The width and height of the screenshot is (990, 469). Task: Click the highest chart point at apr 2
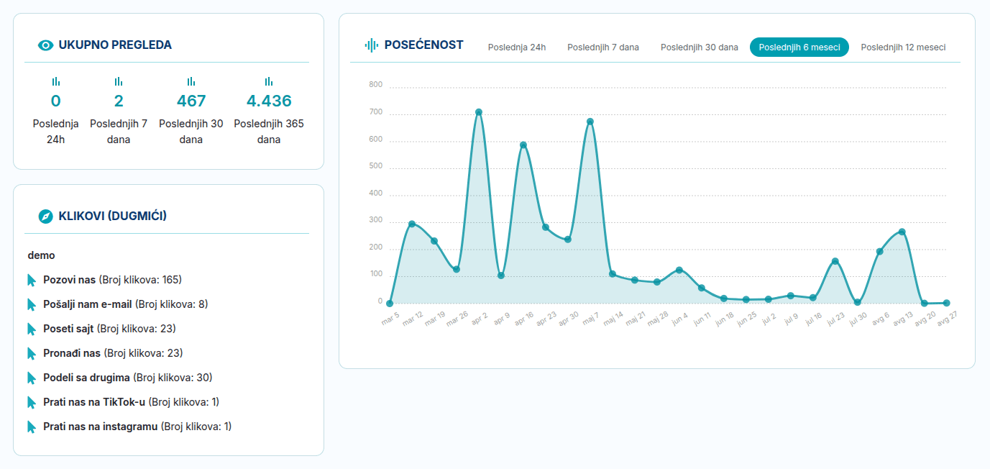(x=479, y=112)
